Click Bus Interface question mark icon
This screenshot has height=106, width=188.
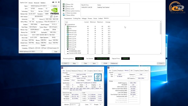click(x=58, y=22)
